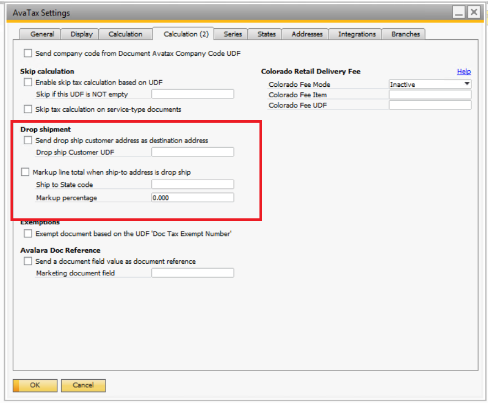Image resolution: width=488 pixels, height=403 pixels.
Task: Click the OK button
Action: pos(35,385)
